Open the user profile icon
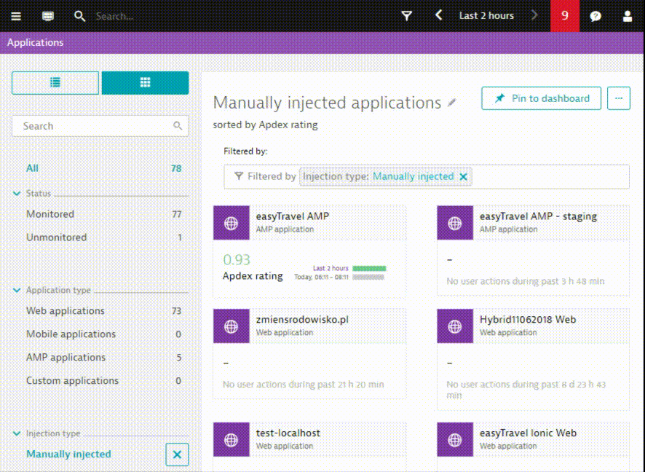This screenshot has height=472, width=645. tap(628, 16)
